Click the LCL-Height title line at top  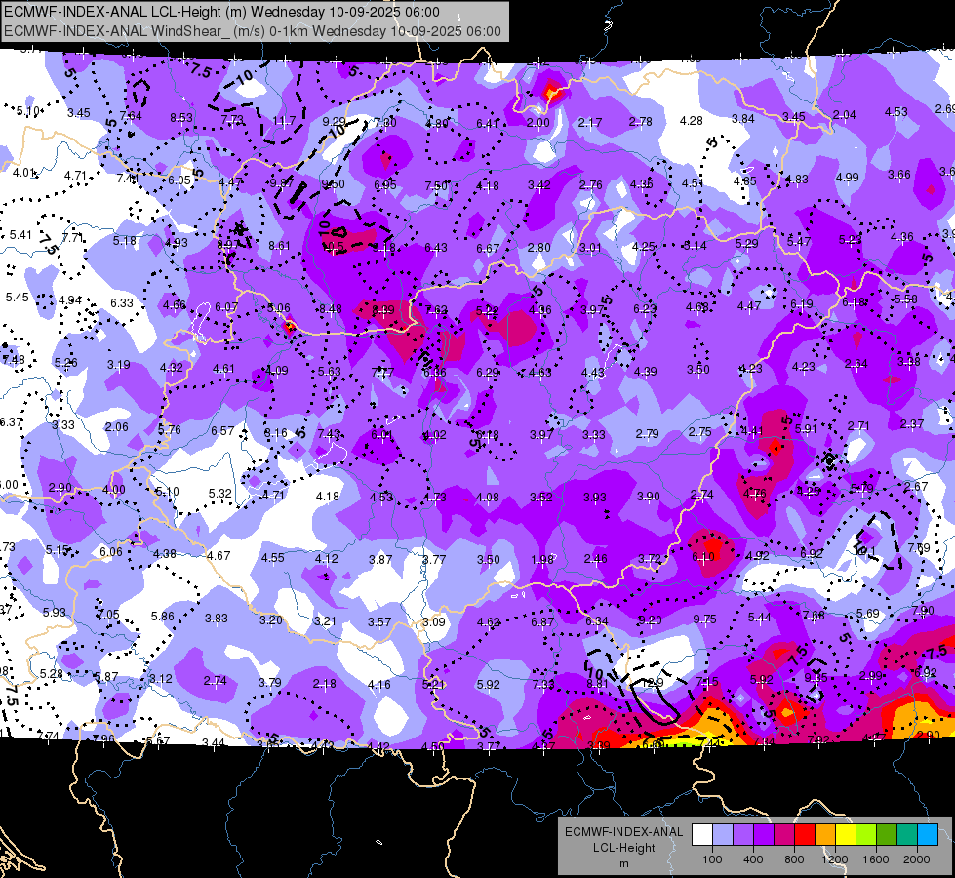(x=221, y=12)
